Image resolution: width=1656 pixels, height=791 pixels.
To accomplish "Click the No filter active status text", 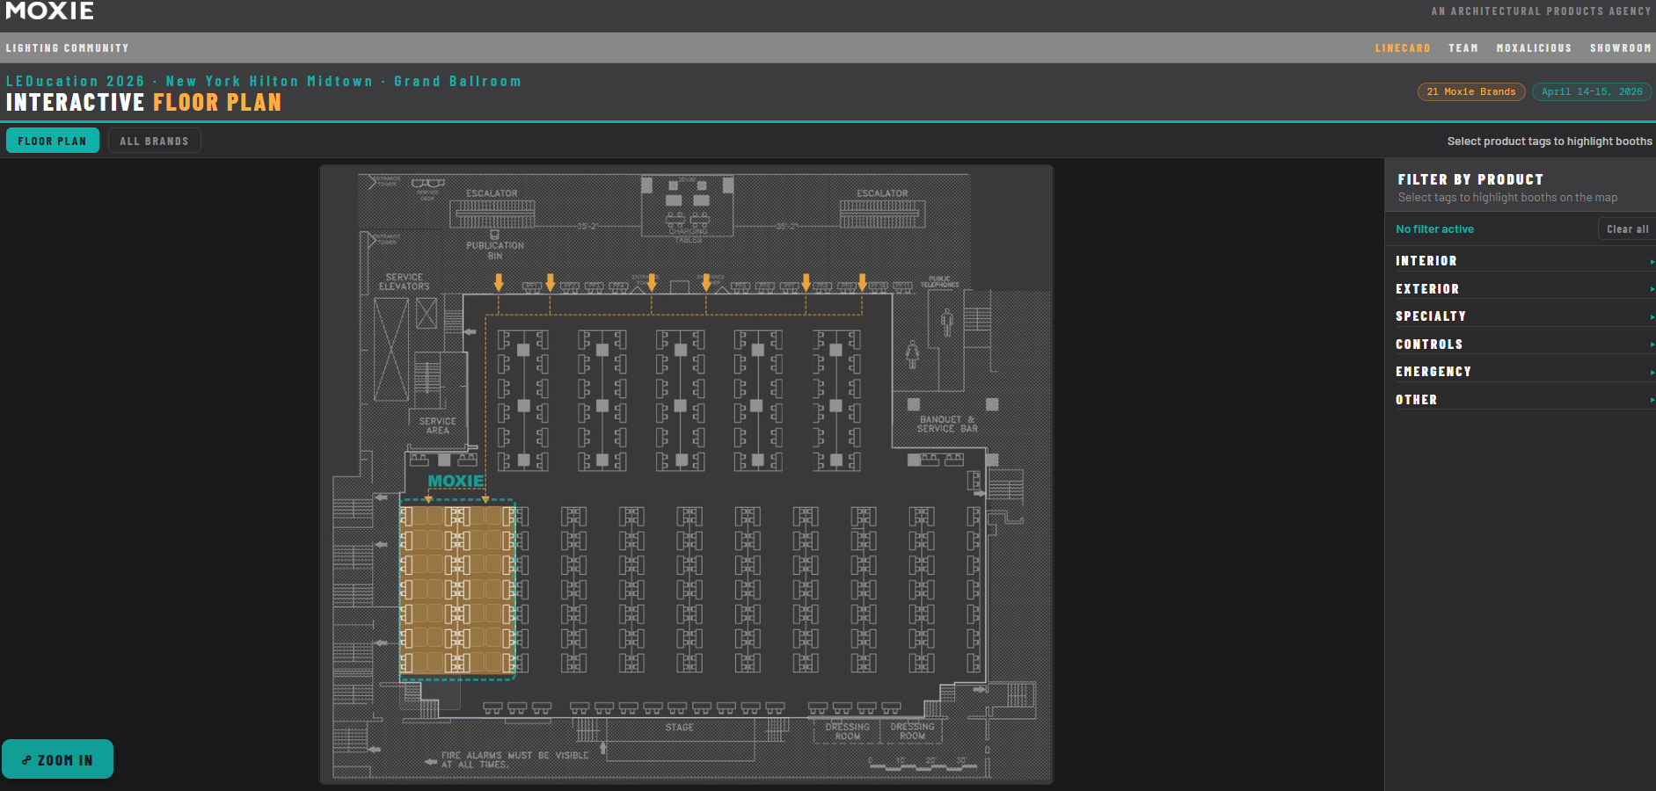I will point(1434,229).
